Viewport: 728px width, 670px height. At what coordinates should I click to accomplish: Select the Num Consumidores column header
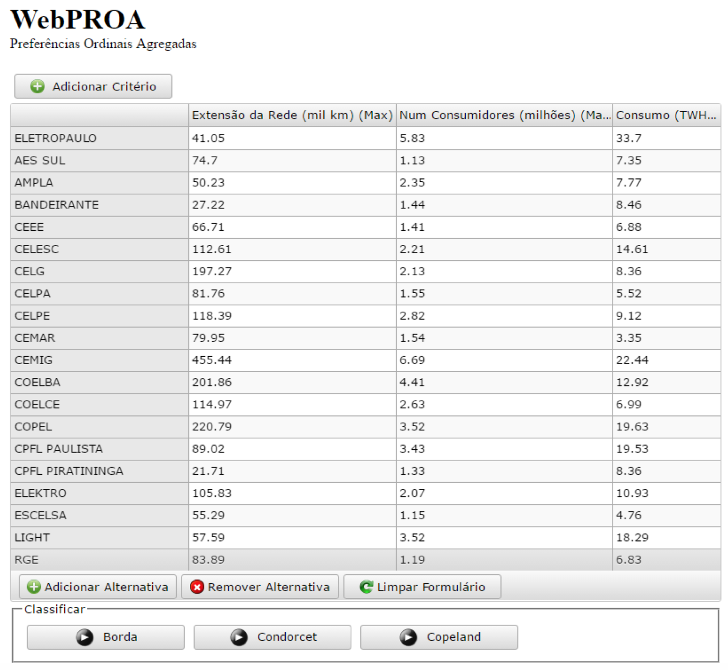click(505, 115)
